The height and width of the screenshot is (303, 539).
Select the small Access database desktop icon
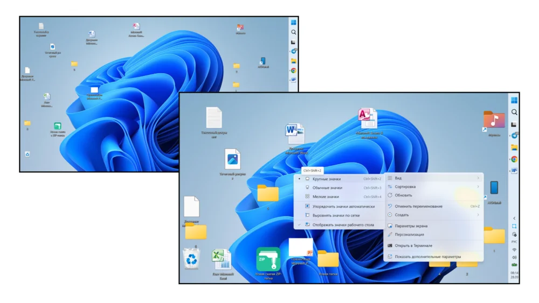pyautogui.click(x=136, y=26)
